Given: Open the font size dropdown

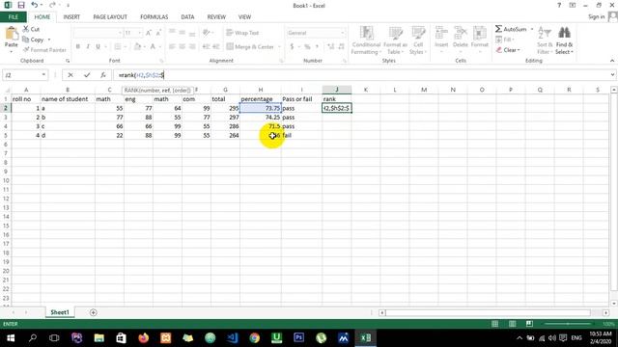Looking at the screenshot, I should pos(139,33).
